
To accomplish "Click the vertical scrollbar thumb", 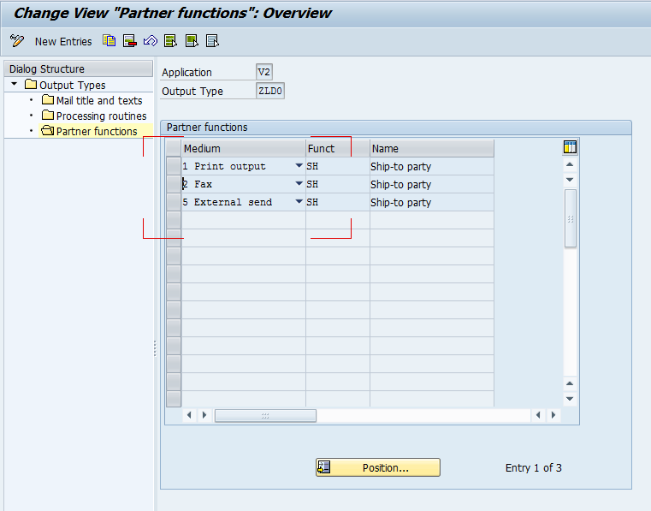I will (571, 218).
